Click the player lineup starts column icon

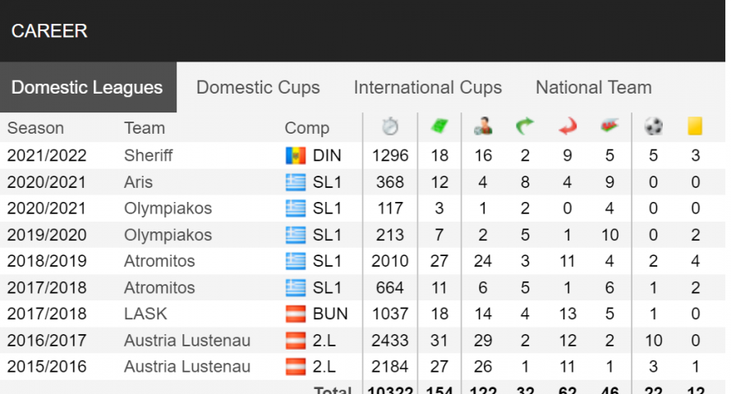click(483, 126)
